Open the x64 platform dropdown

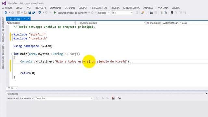(x=131, y=13)
